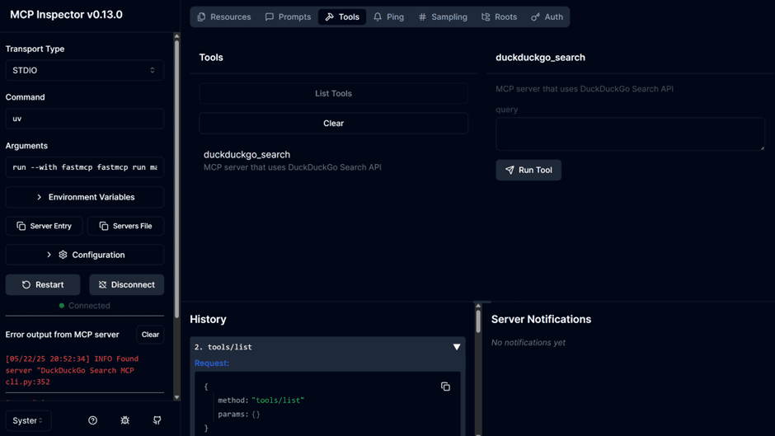Expand the Configuration section chevron
The width and height of the screenshot is (775, 436).
click(x=49, y=255)
